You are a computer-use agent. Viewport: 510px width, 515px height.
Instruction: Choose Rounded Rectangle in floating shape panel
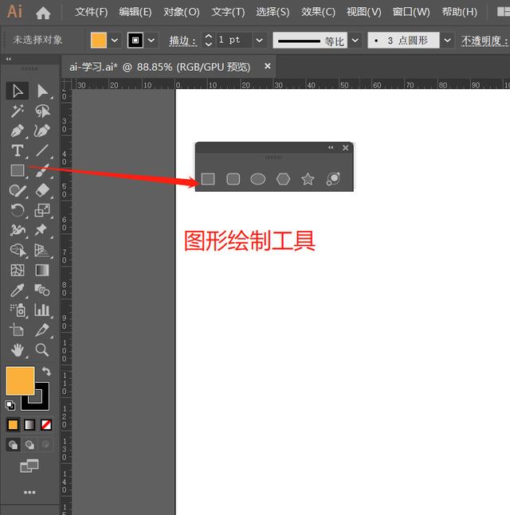coord(233,179)
